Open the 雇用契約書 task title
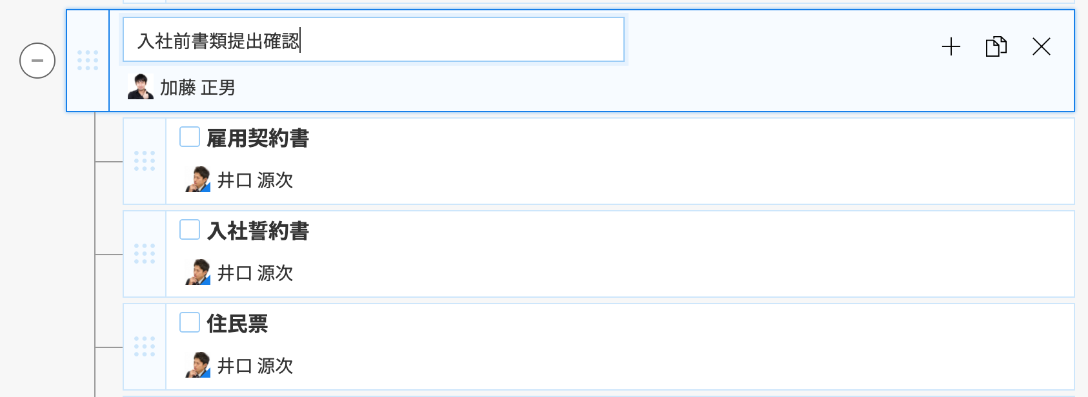 (x=258, y=138)
